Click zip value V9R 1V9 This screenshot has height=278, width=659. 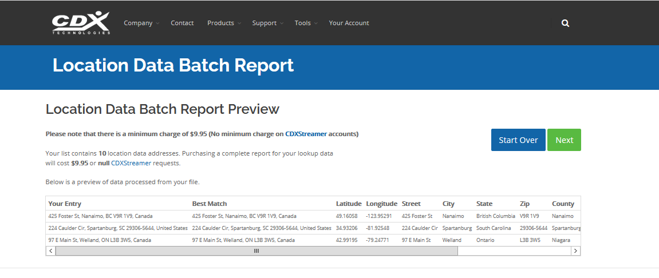[x=530, y=216]
